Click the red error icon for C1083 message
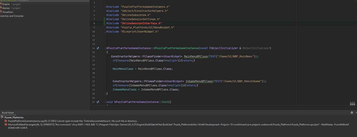 (6, 121)
